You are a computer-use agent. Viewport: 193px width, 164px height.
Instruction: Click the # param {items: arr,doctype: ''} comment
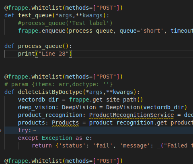click(x=58, y=84)
